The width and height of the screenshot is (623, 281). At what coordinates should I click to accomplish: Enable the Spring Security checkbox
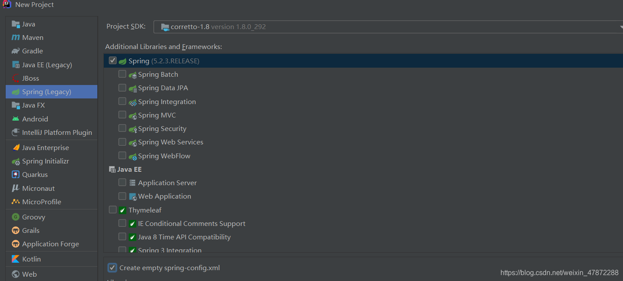point(122,128)
